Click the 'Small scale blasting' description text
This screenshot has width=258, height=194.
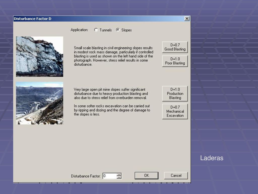point(114,56)
